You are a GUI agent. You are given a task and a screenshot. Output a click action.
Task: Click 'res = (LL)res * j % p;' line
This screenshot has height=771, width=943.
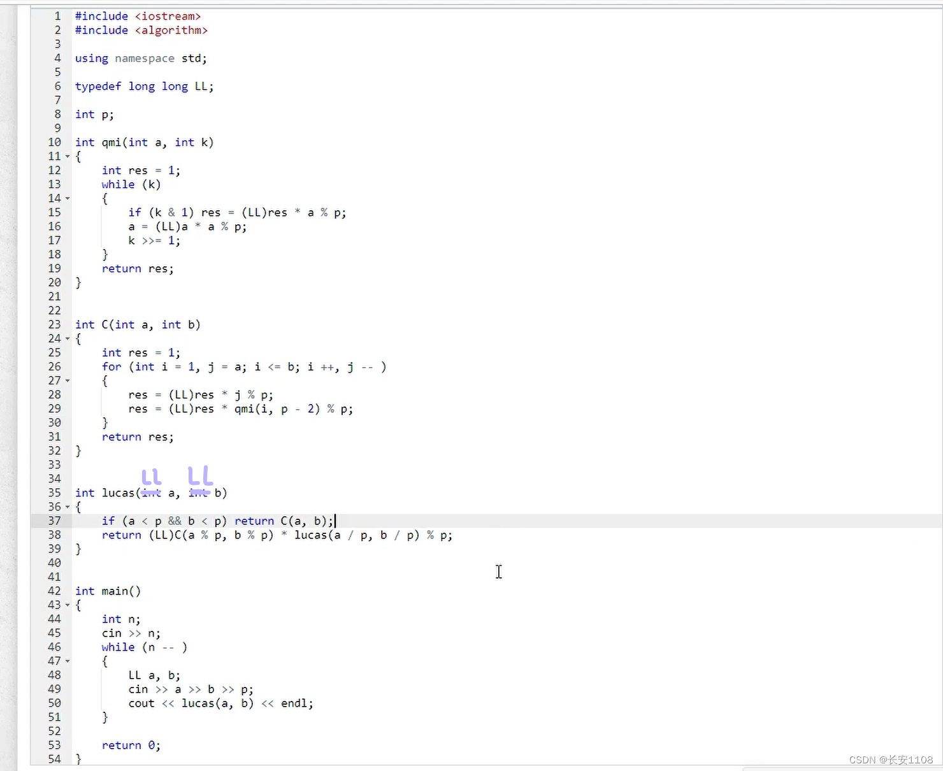tap(201, 394)
